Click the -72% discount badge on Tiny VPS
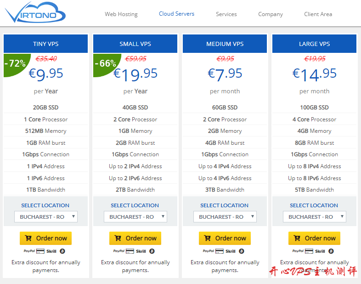The width and height of the screenshot is (361, 284). click(x=15, y=63)
